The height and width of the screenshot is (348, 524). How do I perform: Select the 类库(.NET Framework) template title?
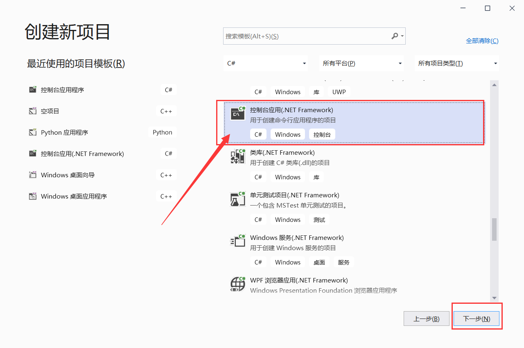pyautogui.click(x=282, y=152)
